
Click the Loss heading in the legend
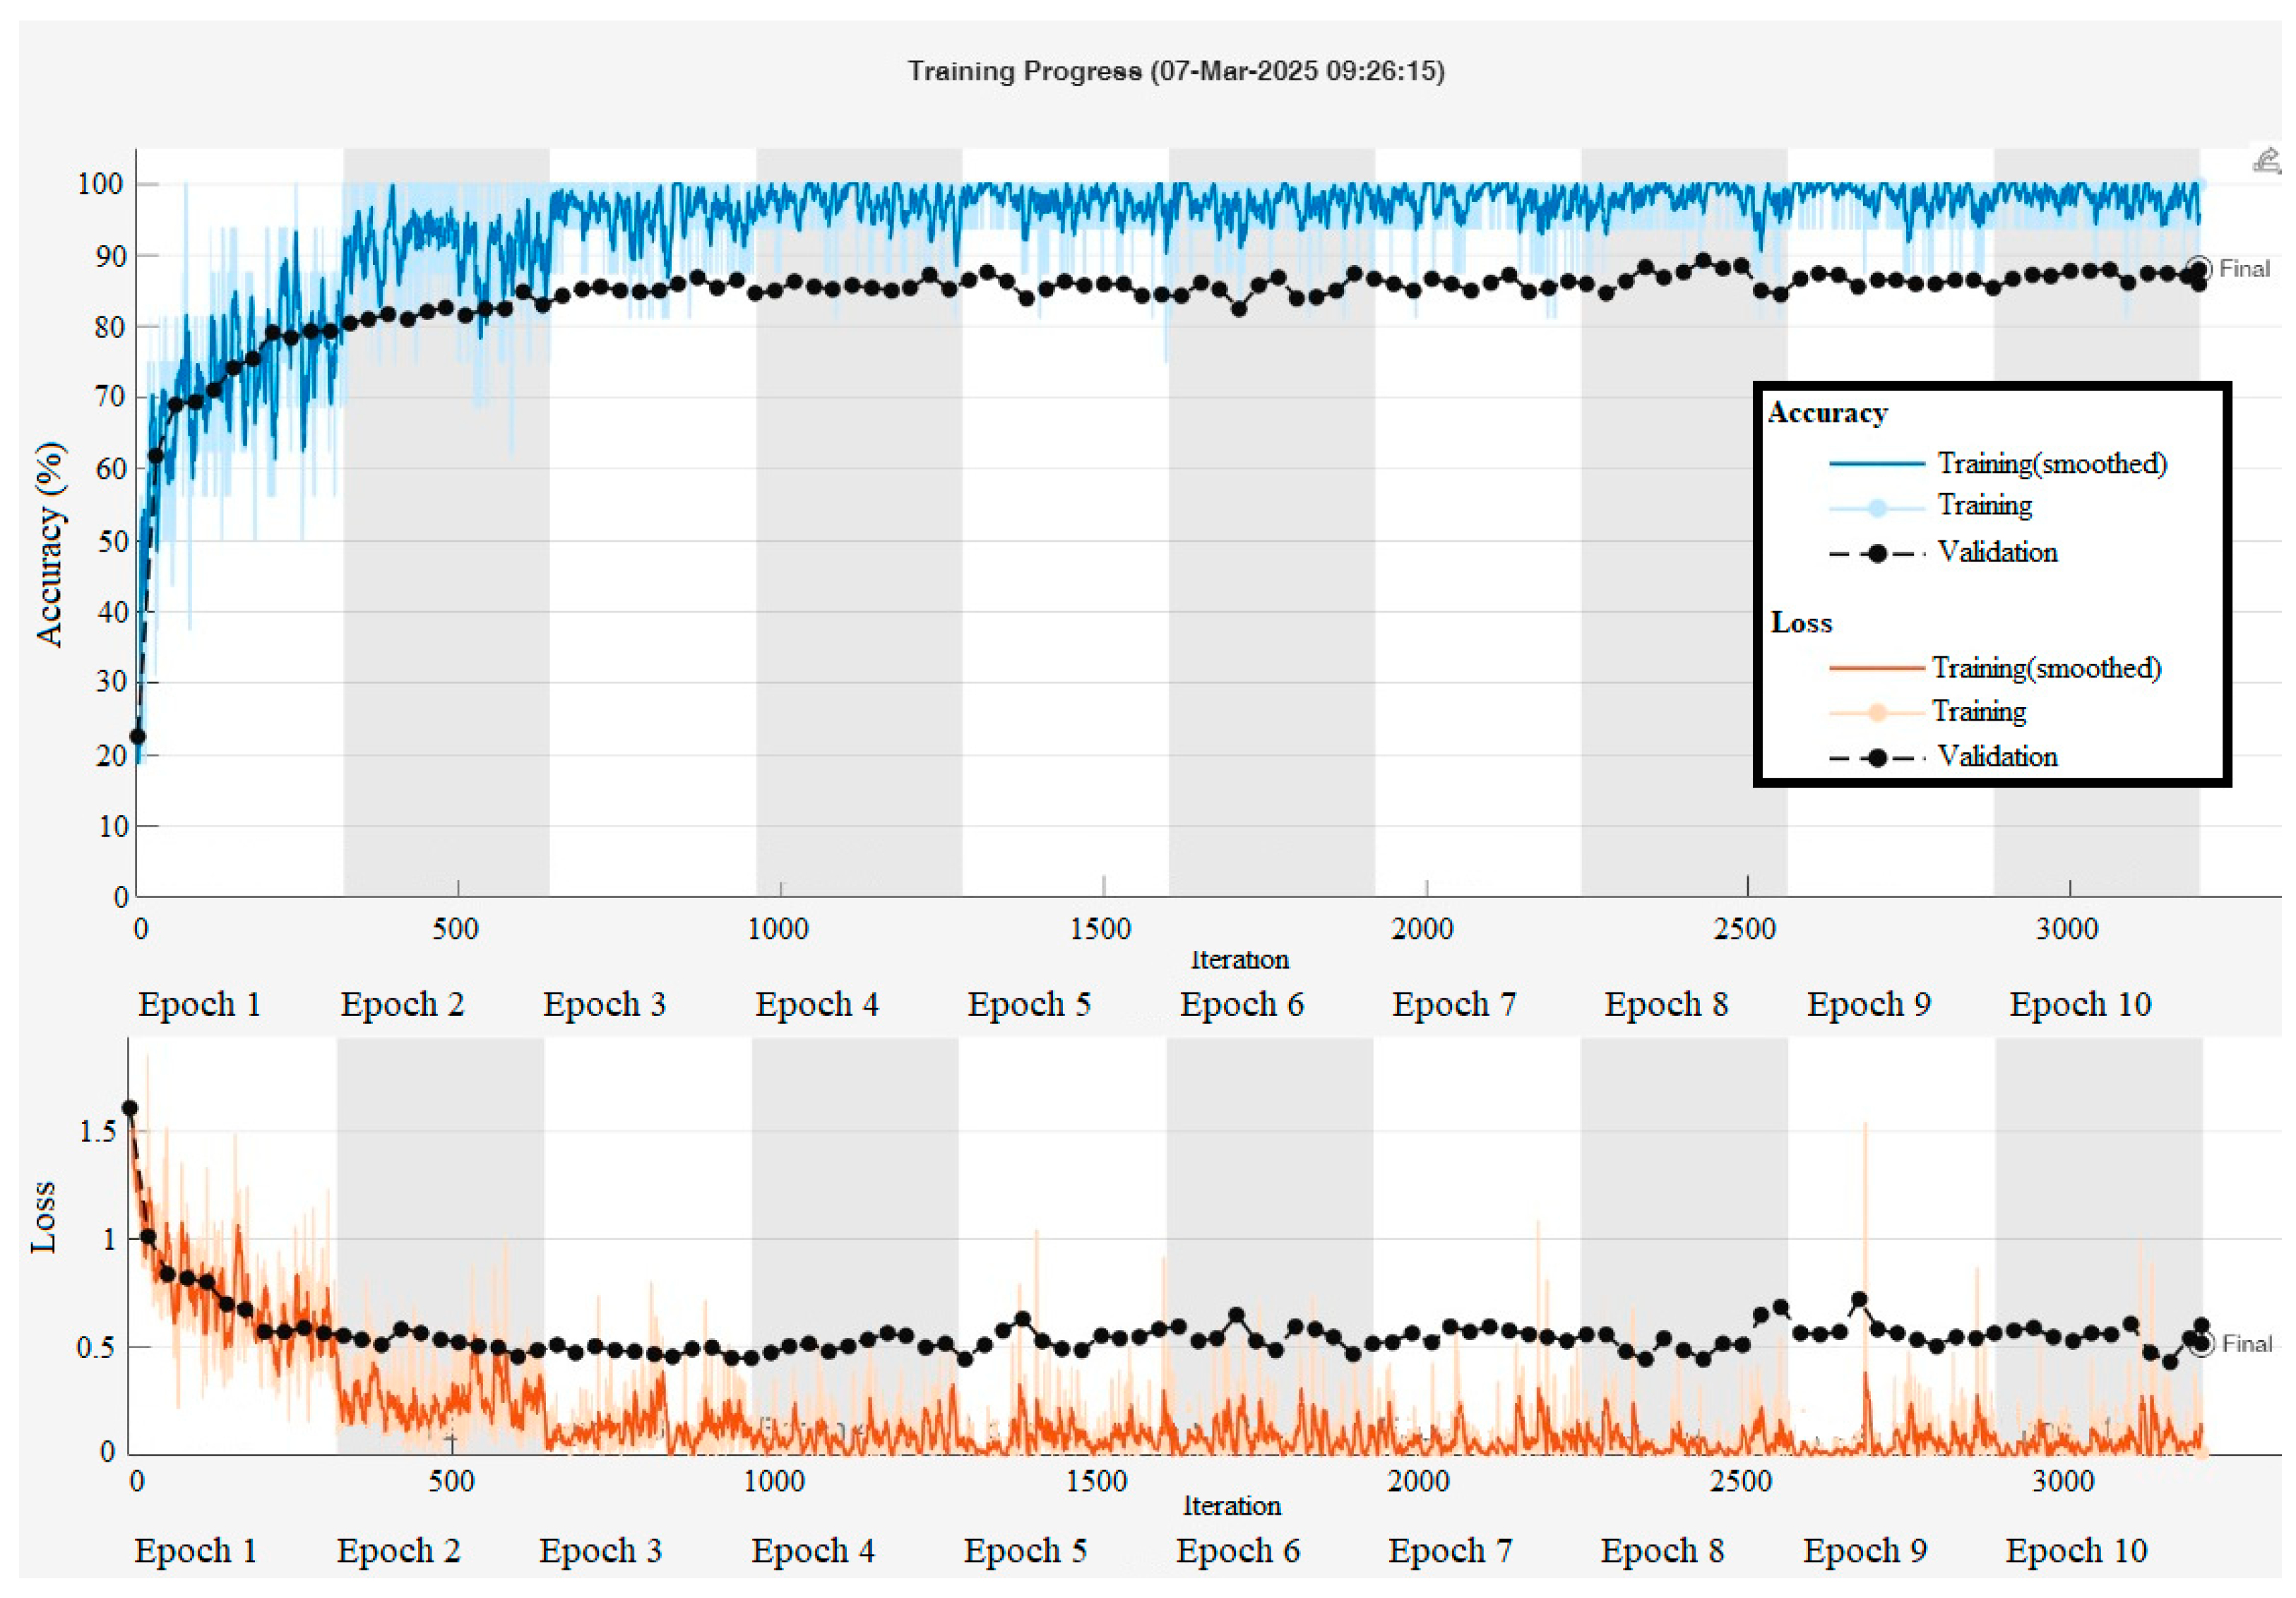(1801, 623)
